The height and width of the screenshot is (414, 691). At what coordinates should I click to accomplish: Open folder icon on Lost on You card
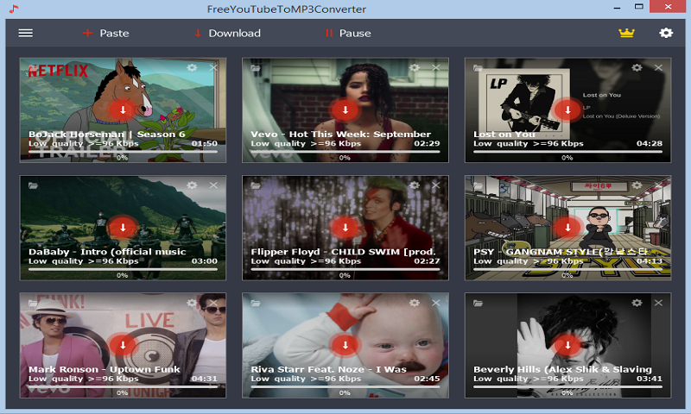point(479,68)
